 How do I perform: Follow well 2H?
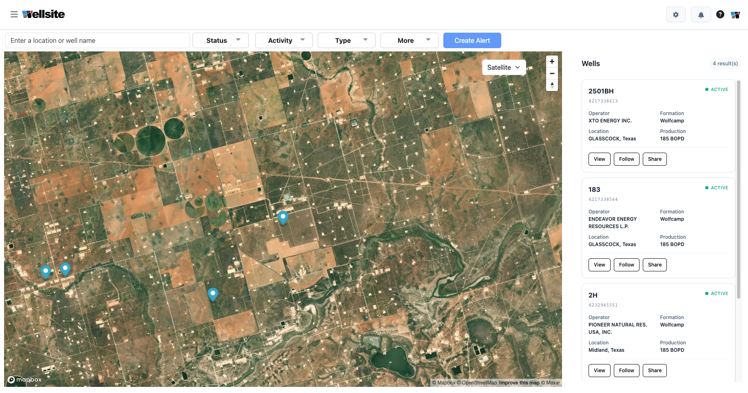(x=626, y=371)
